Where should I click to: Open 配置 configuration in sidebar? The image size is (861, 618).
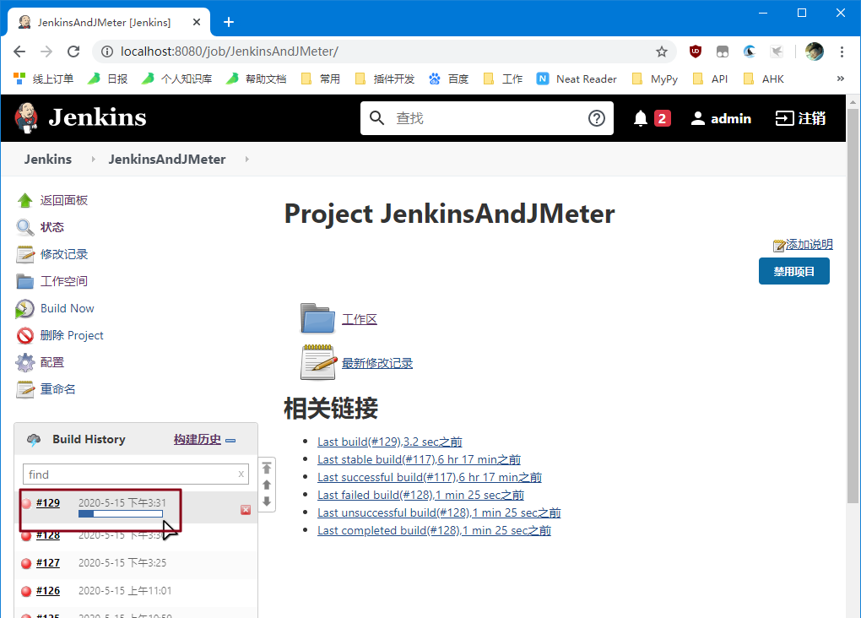point(52,362)
